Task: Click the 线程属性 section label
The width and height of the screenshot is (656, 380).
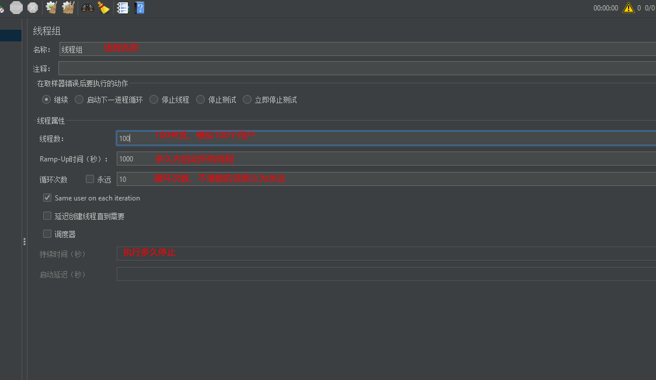Action: coord(51,121)
